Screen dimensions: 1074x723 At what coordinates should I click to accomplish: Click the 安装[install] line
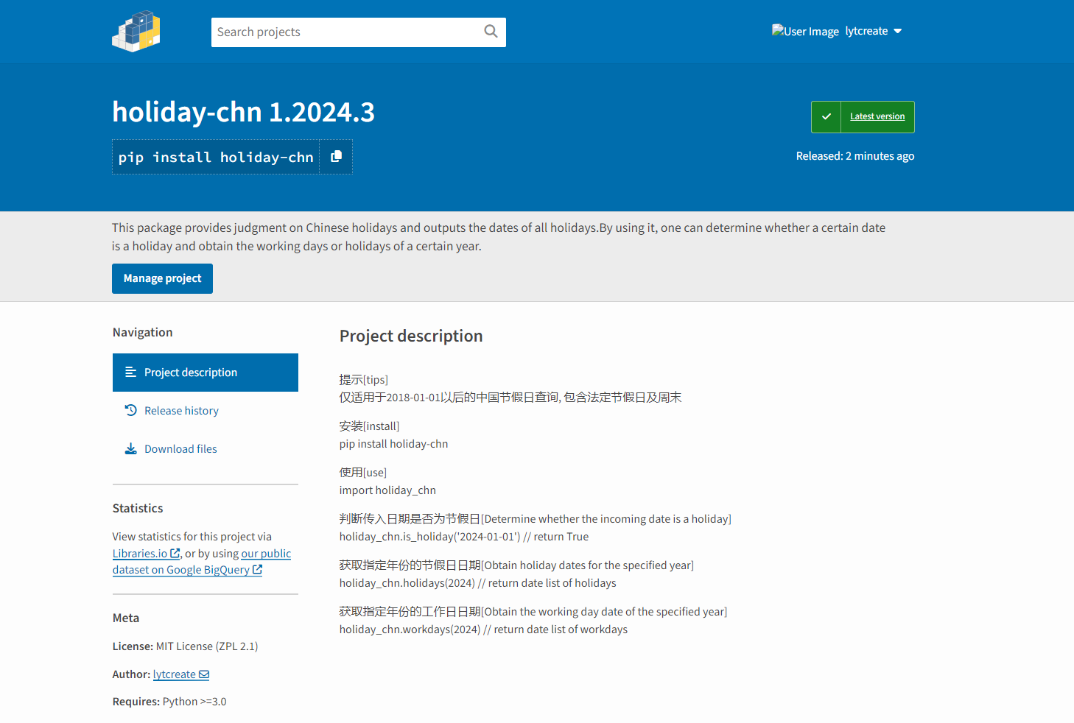[369, 426]
